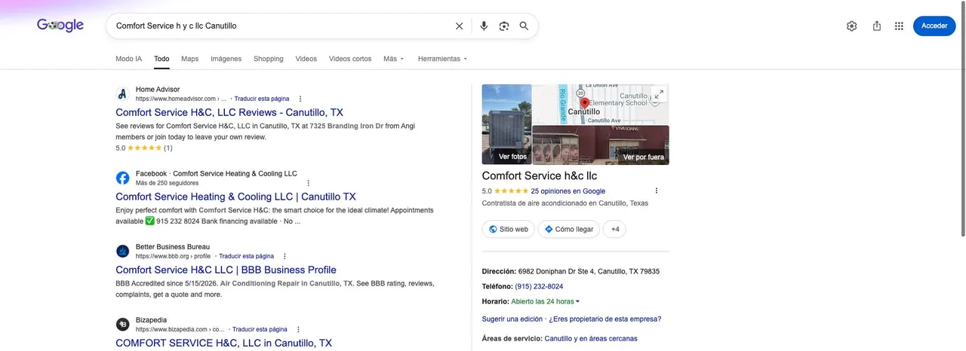Expand the +4 more actions chip
966x351 pixels.
pos(614,229)
